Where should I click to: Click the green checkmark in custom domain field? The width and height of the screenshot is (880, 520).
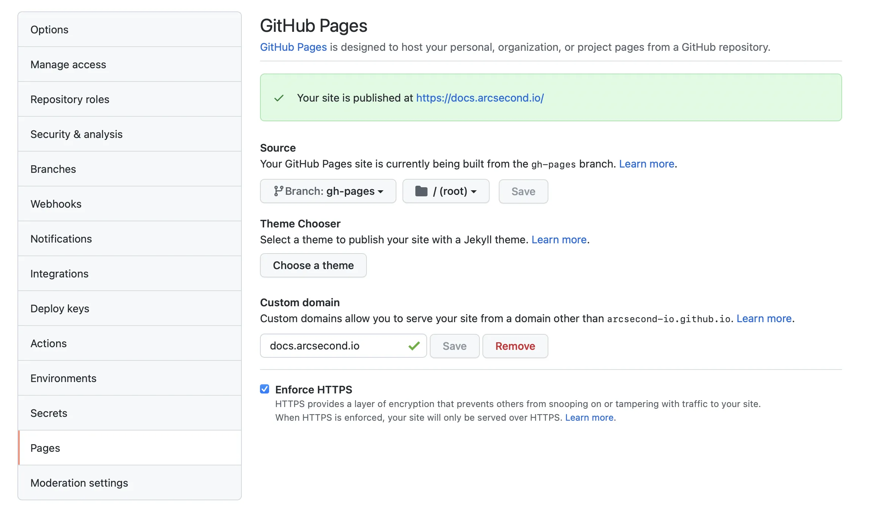[x=414, y=346]
